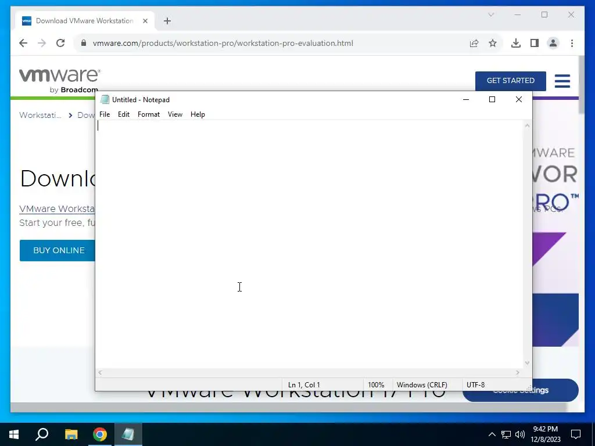The image size is (595, 446).
Task: Open Chrome three-dot menu
Action: [x=572, y=43]
